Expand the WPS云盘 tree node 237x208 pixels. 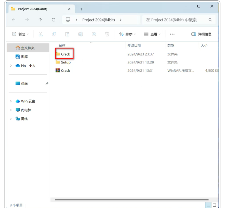coord(11,101)
